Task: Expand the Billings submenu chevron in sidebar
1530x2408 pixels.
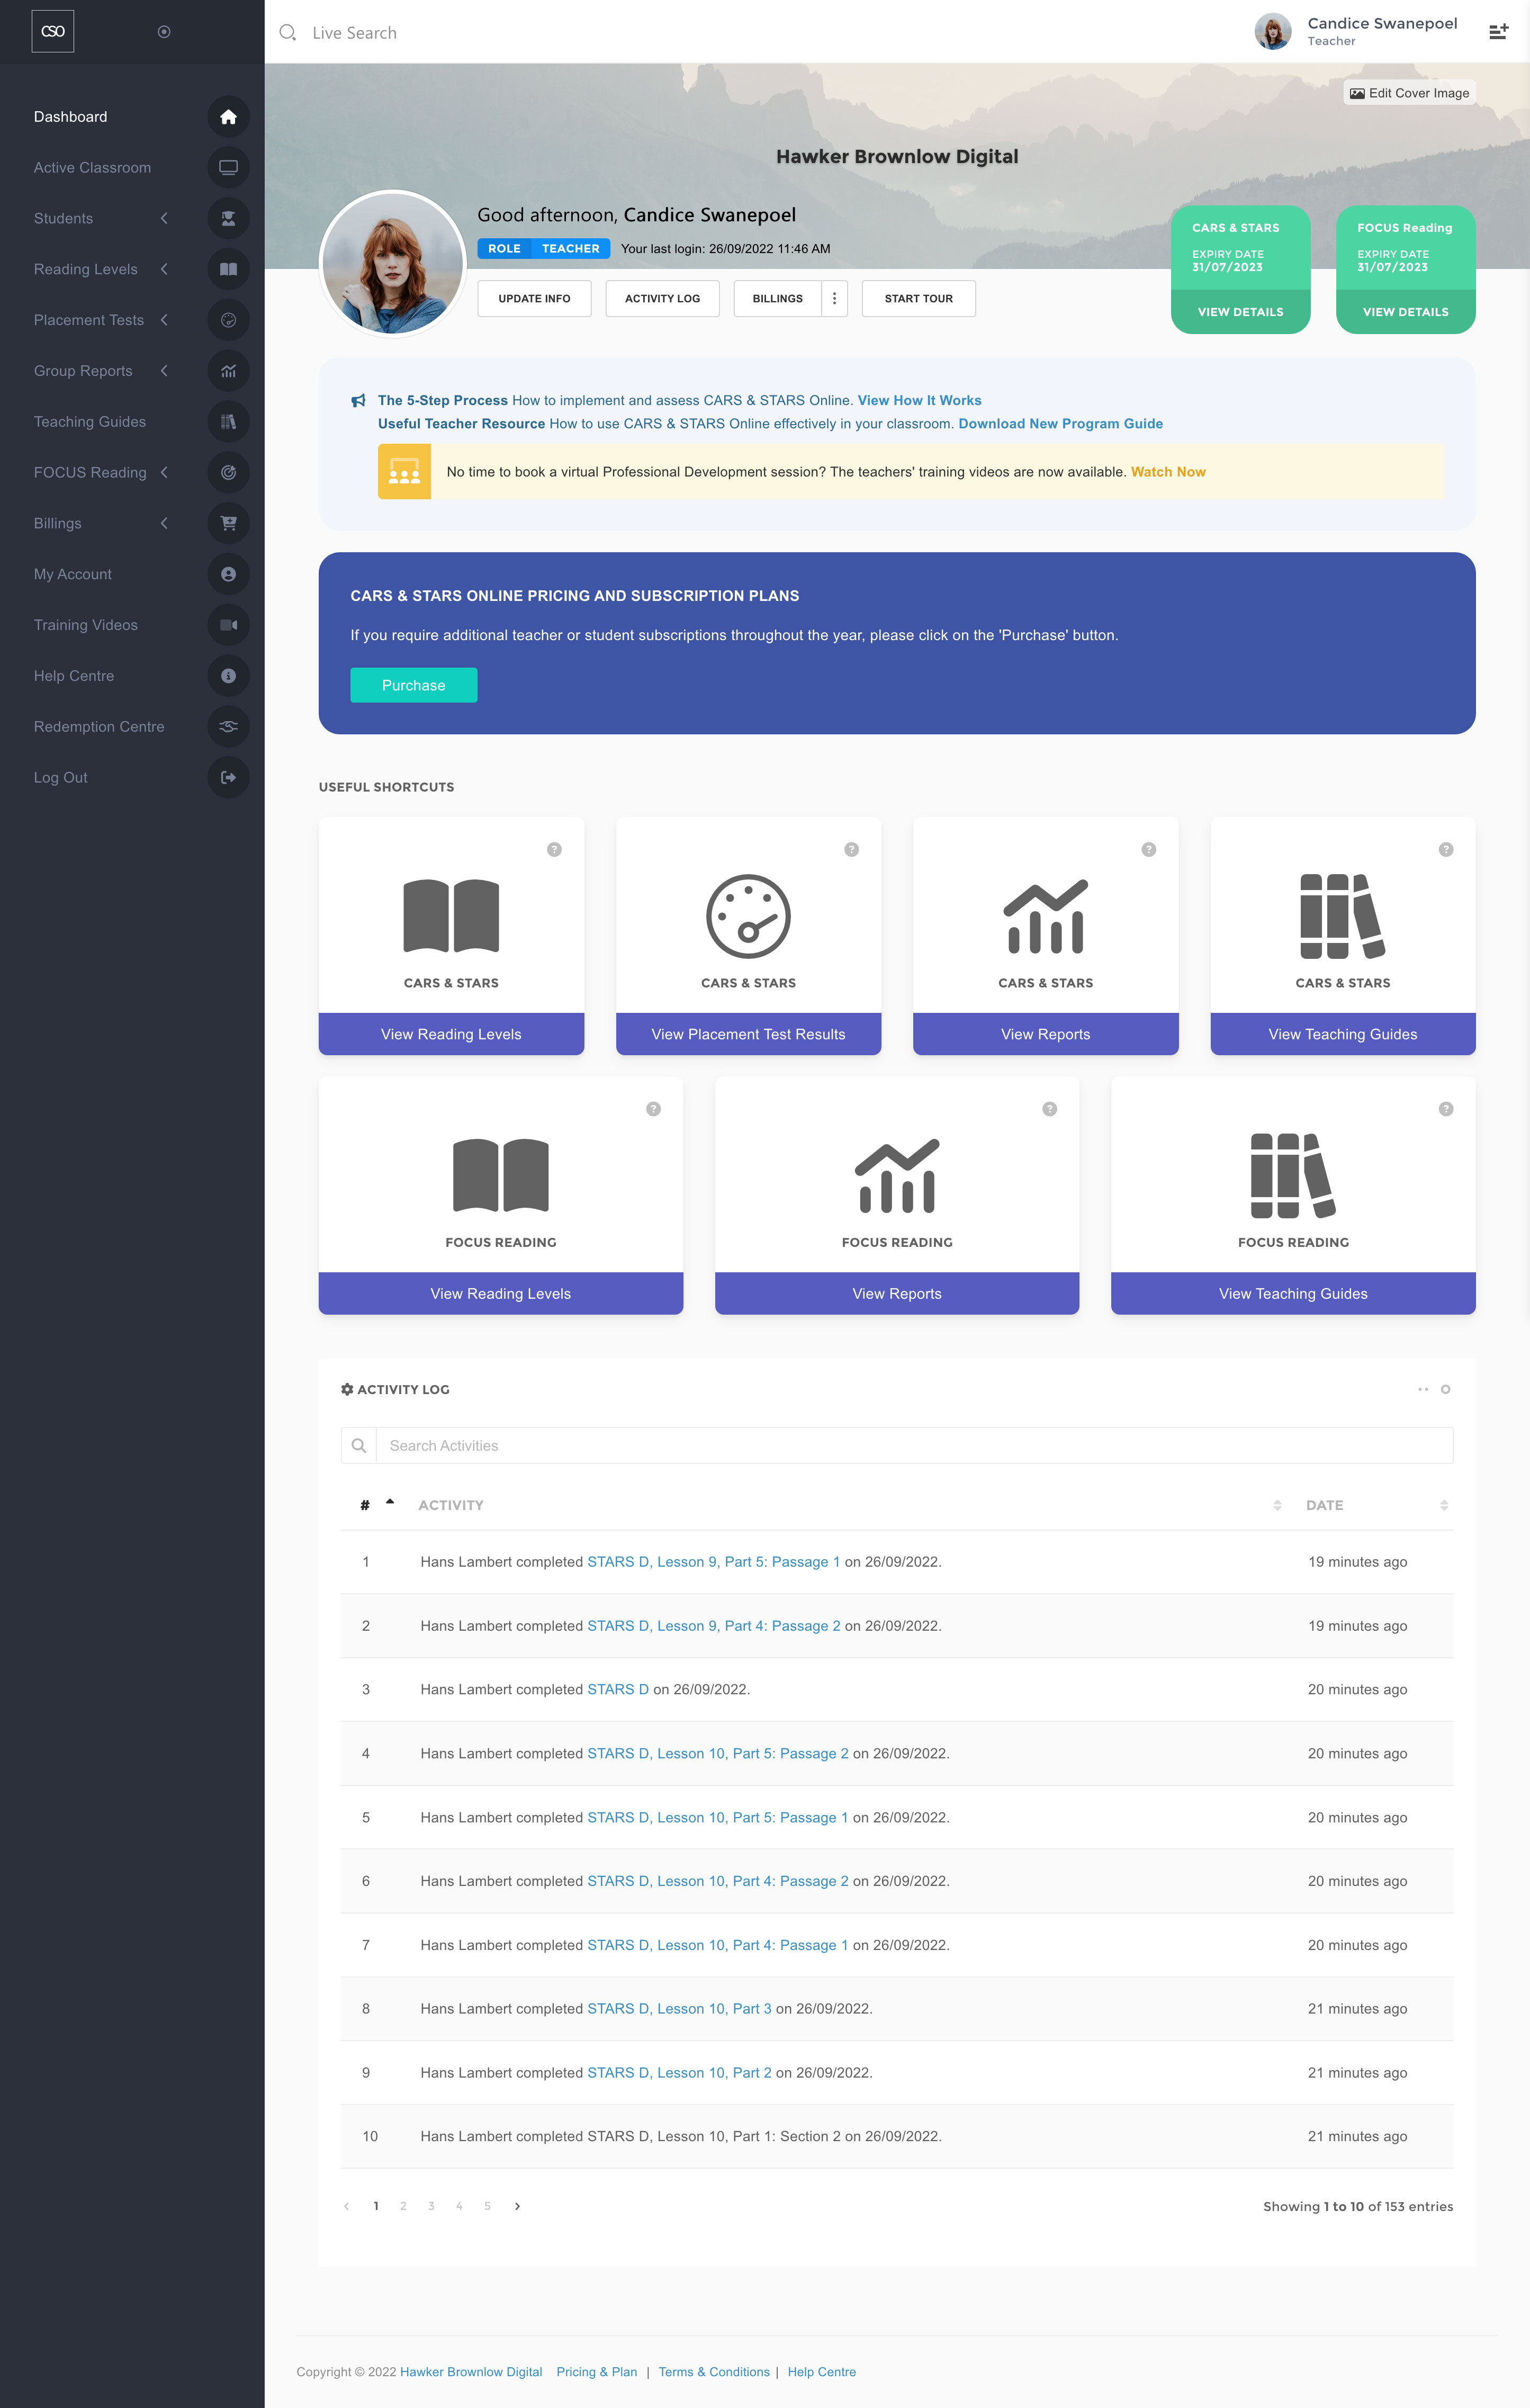Action: pyautogui.click(x=164, y=523)
